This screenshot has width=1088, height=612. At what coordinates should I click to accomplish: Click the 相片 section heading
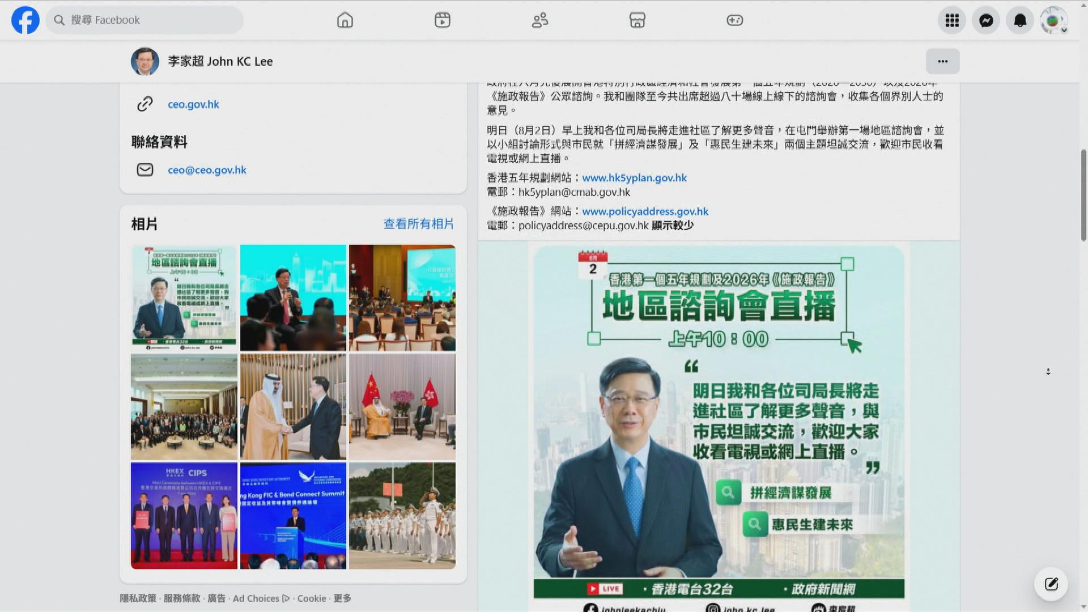144,224
